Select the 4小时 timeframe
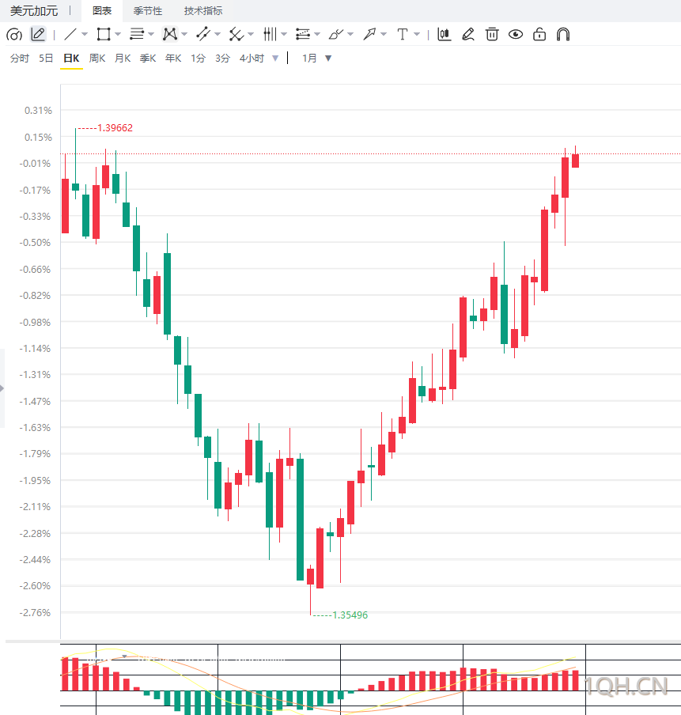The width and height of the screenshot is (681, 715). (x=252, y=59)
